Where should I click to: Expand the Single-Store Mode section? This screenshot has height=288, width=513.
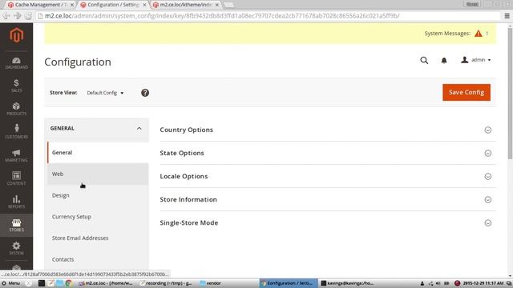(x=328, y=222)
